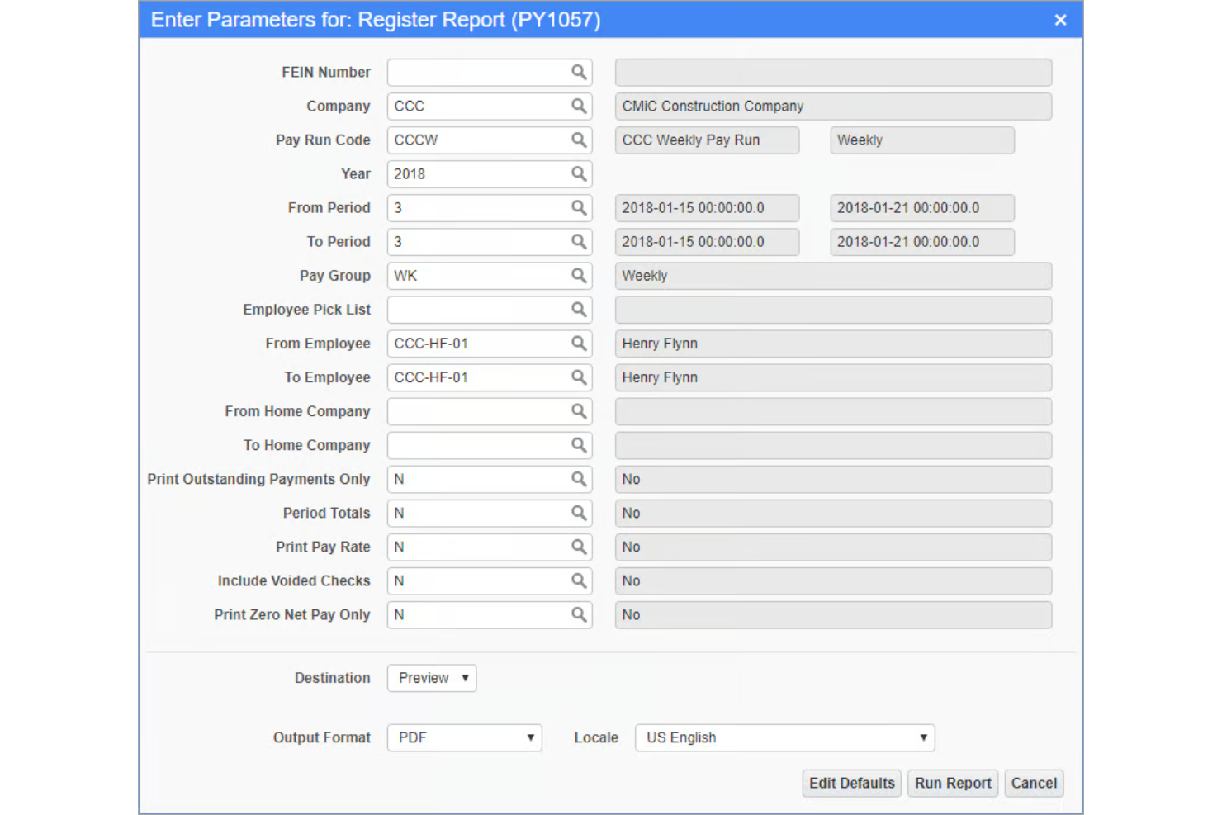Click the Edit Defaults button
The height and width of the screenshot is (815, 1222).
point(851,783)
